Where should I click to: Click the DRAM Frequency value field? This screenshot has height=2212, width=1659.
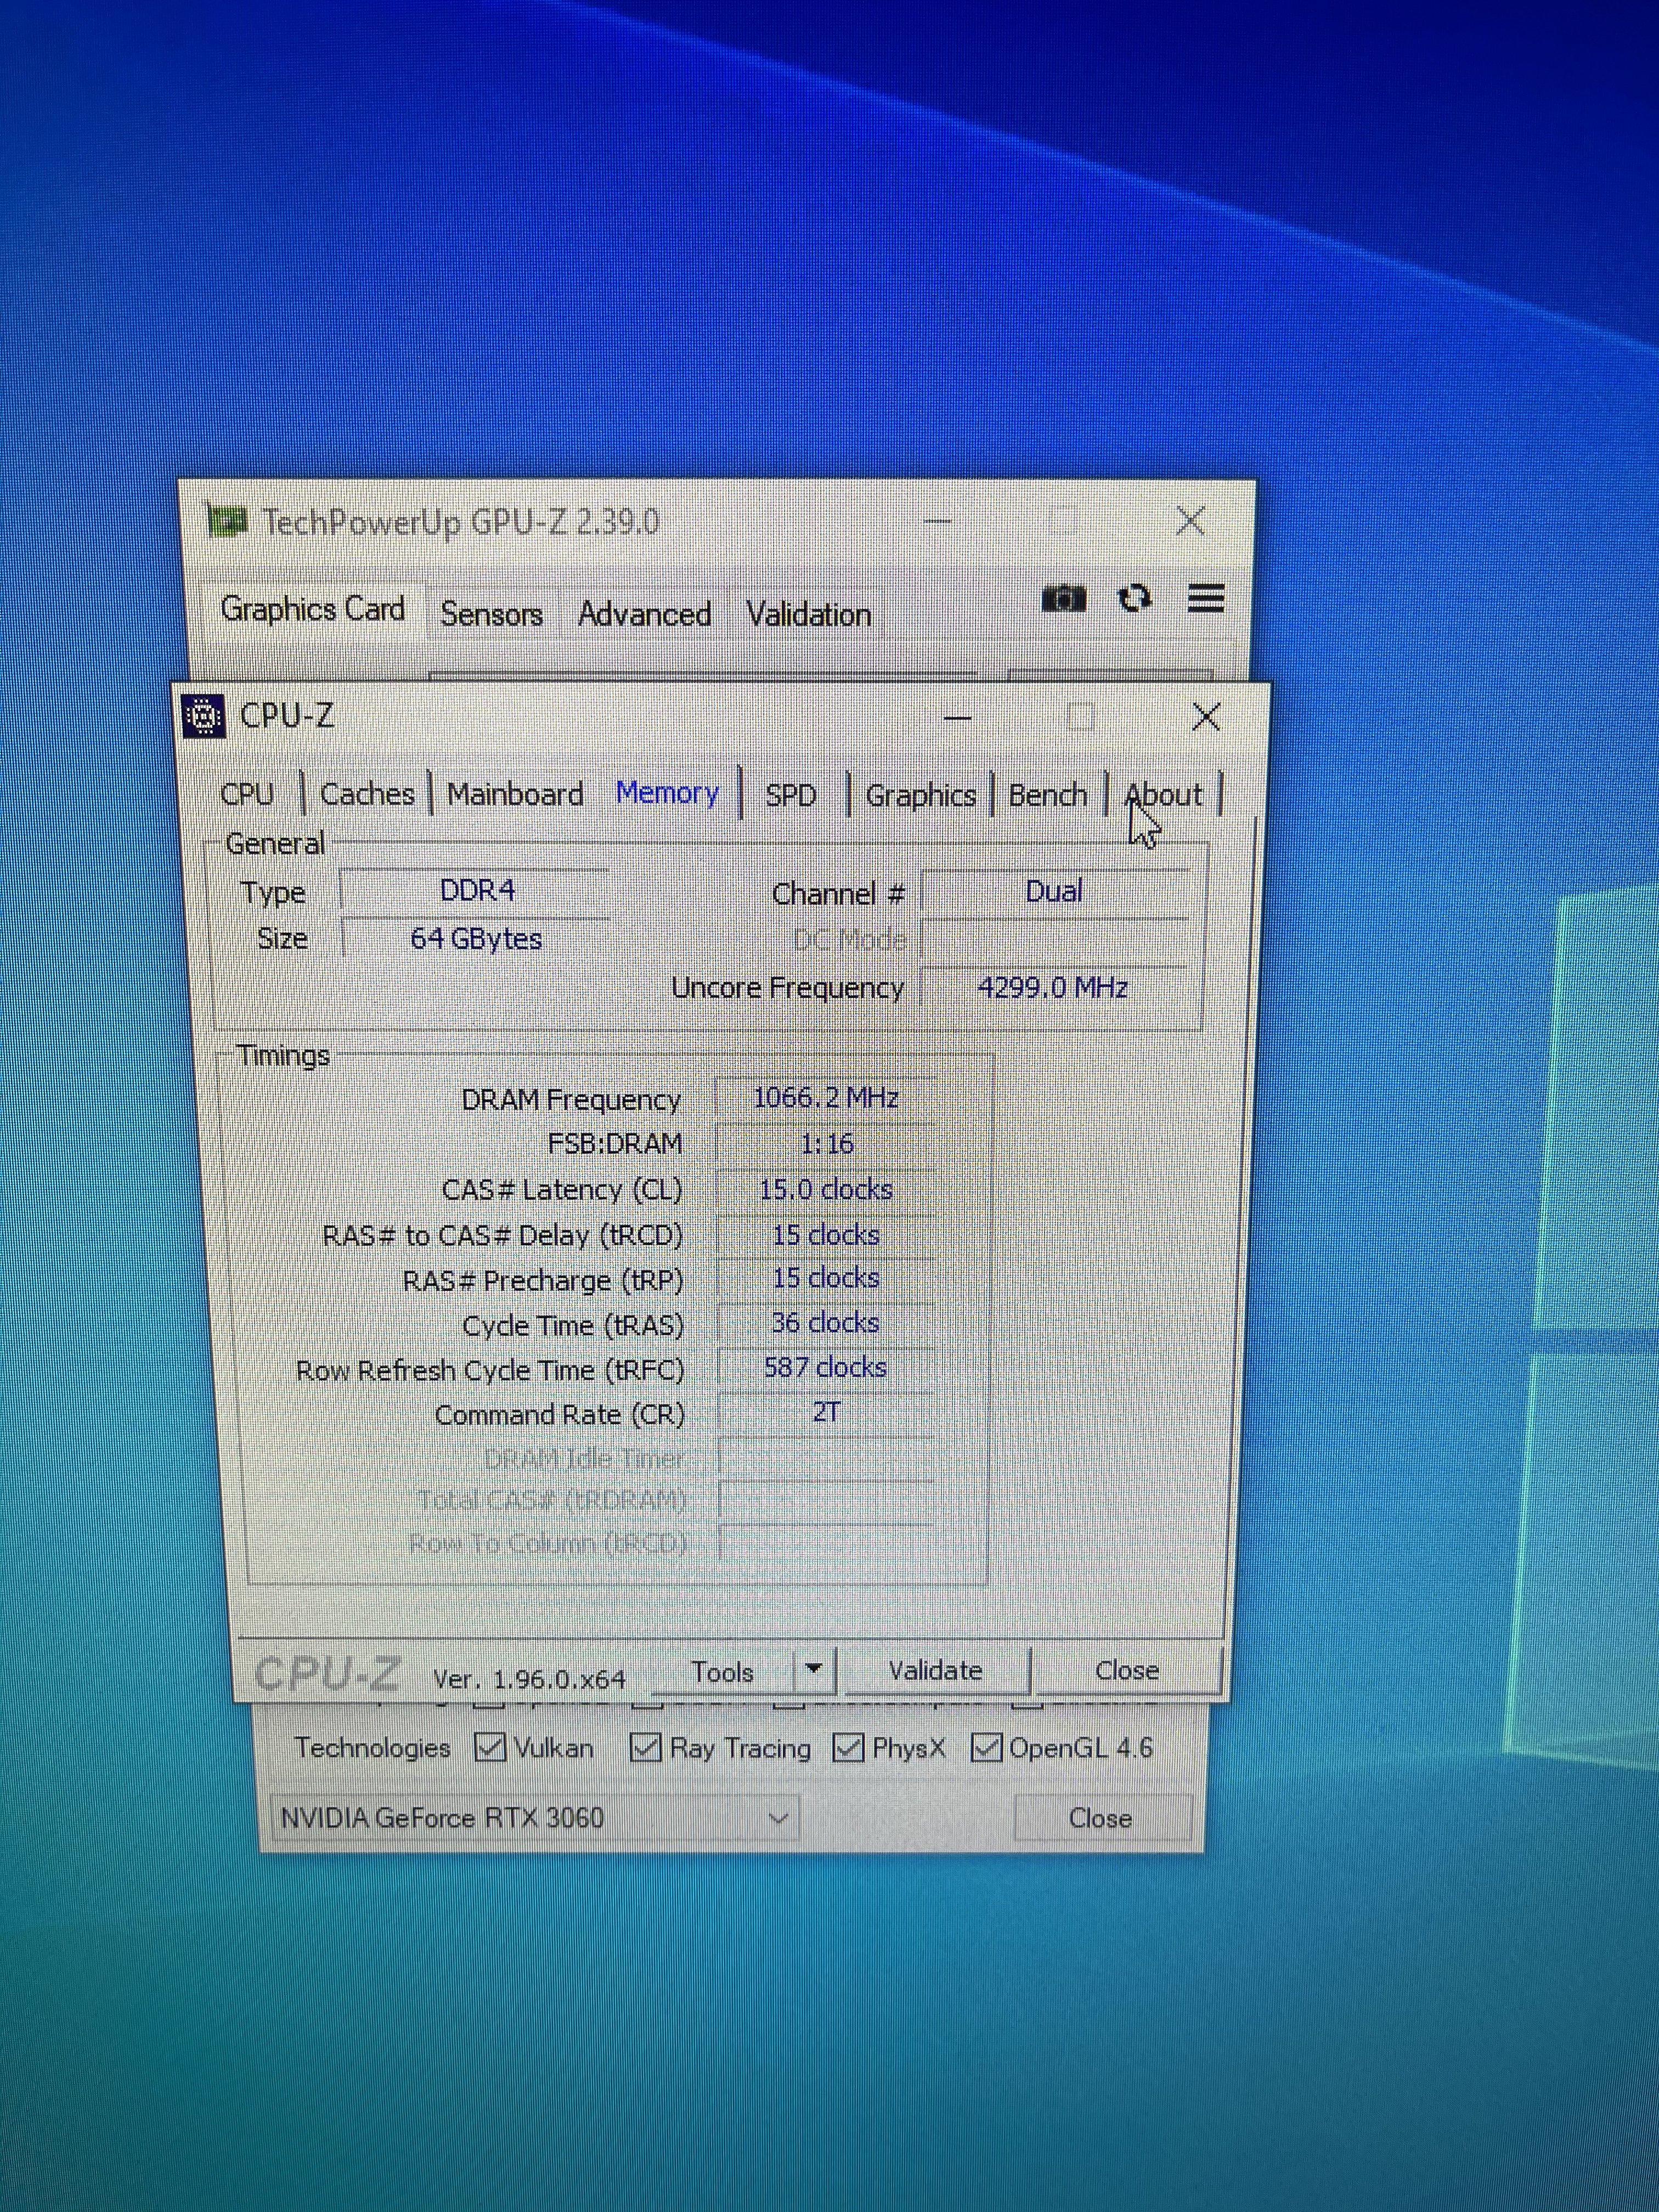click(826, 1098)
